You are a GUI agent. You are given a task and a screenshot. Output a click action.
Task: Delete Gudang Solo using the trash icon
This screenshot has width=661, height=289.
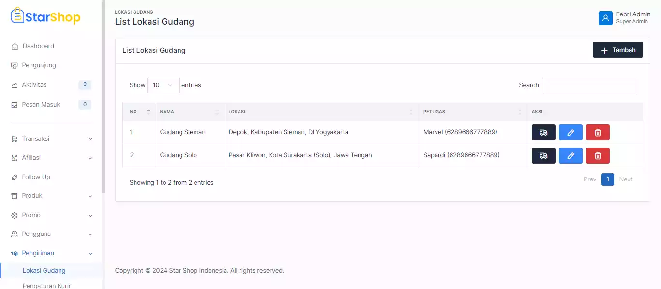[598, 156]
